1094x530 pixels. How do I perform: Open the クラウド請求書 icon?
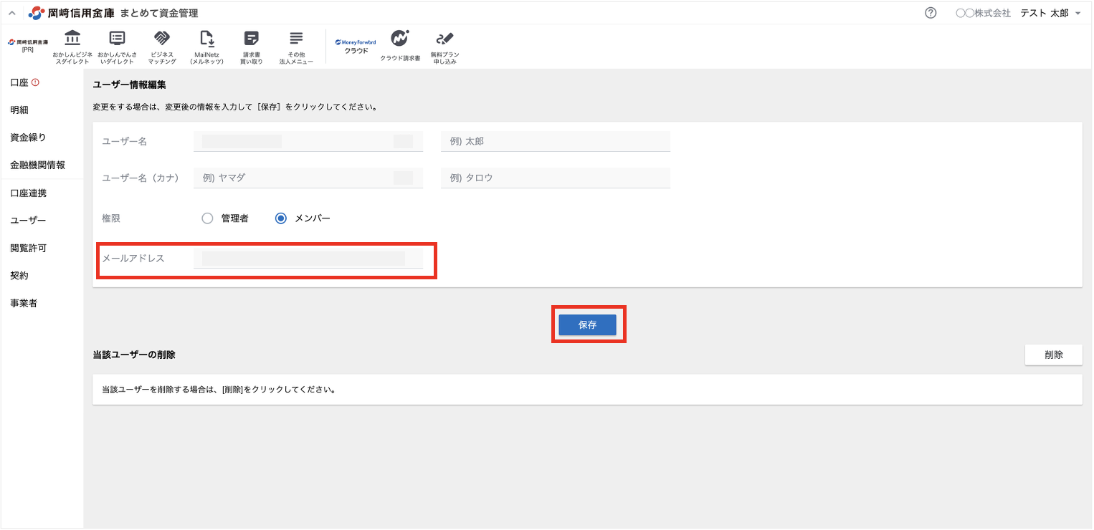(x=400, y=46)
